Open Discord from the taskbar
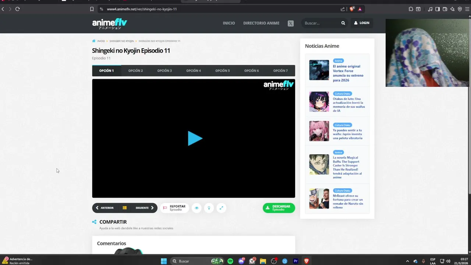This screenshot has height=265, width=471. pos(241,261)
